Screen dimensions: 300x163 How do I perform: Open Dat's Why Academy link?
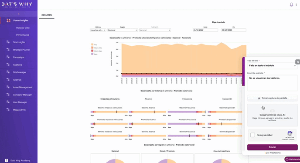20,160
